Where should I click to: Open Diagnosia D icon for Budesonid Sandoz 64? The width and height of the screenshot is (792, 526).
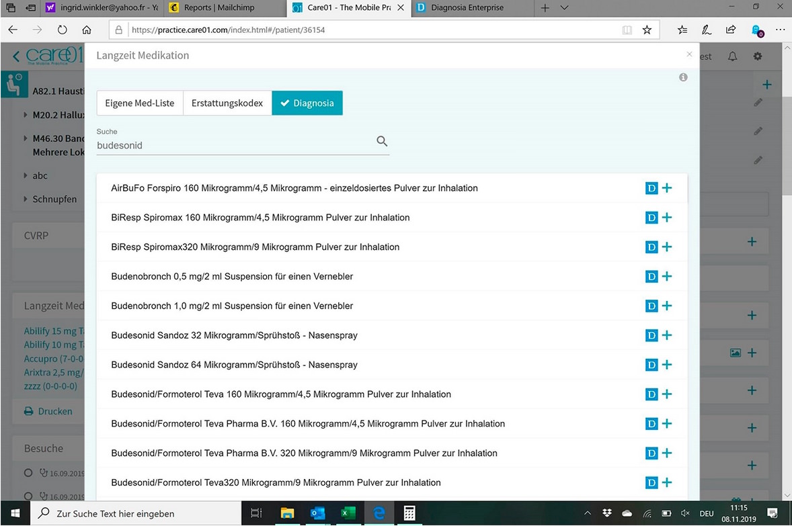(651, 365)
